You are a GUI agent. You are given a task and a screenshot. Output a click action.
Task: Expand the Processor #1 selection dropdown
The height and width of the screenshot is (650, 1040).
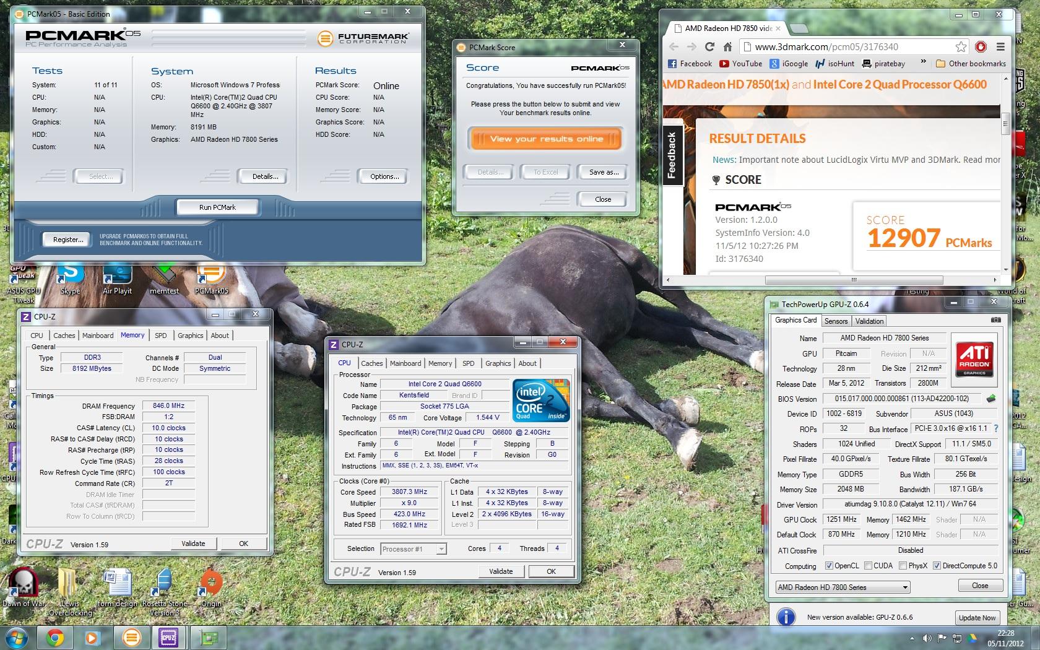click(413, 548)
